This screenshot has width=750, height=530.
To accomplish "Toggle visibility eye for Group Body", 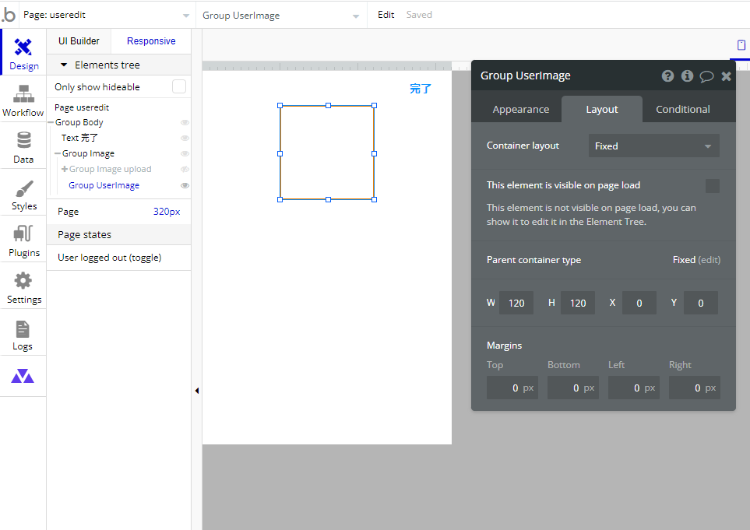I will (x=185, y=122).
